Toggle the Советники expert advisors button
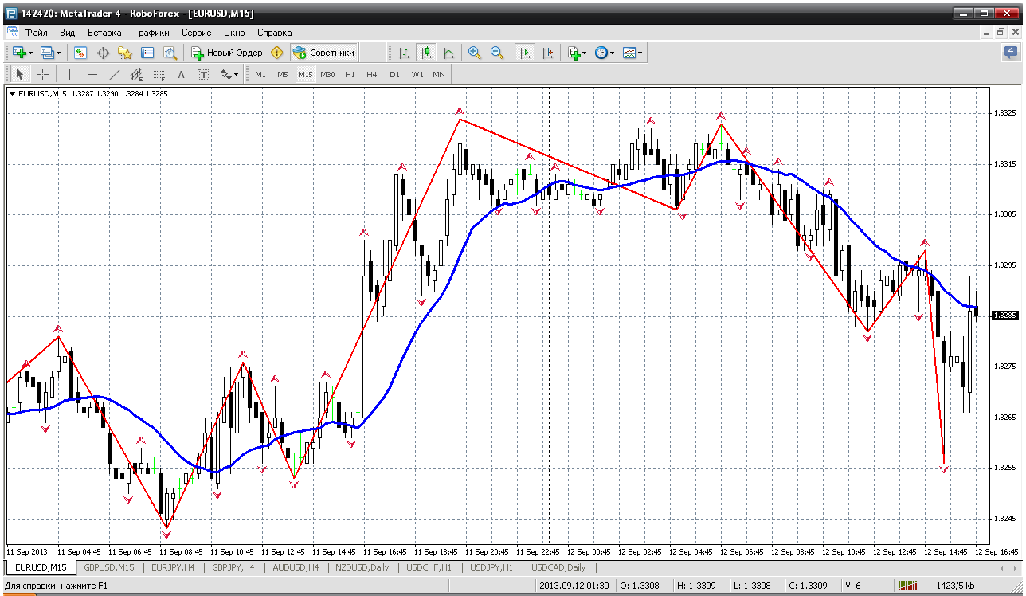 323,53
